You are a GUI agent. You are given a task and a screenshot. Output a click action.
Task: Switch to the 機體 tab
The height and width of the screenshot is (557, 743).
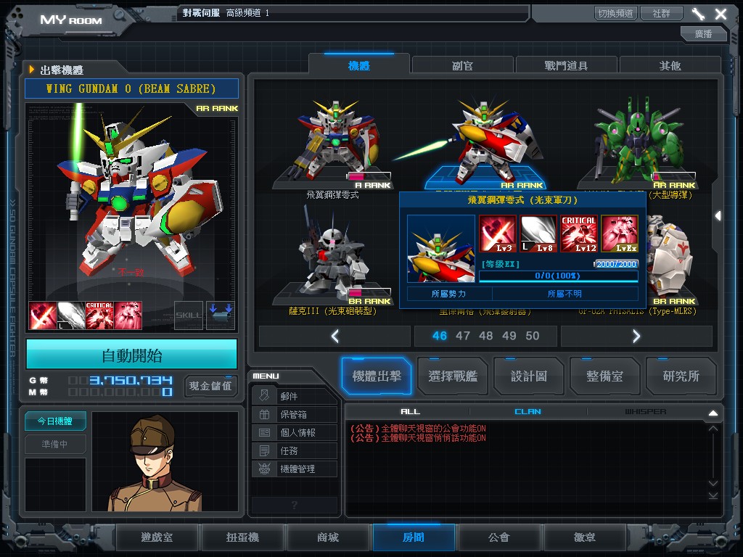point(358,65)
